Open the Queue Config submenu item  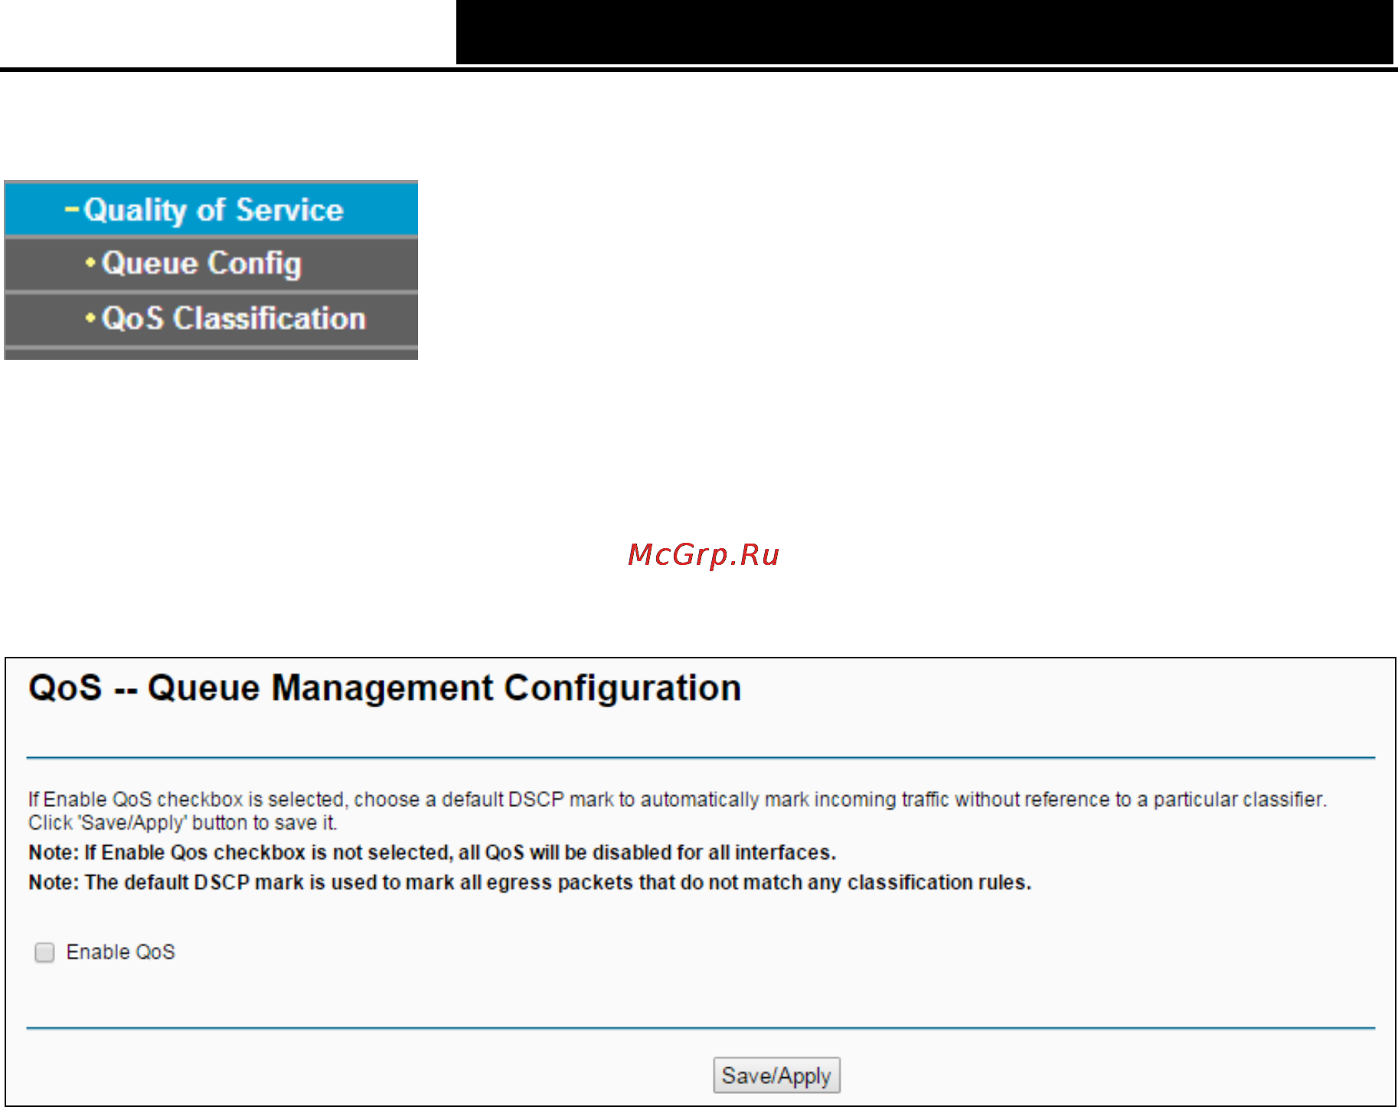click(x=211, y=263)
